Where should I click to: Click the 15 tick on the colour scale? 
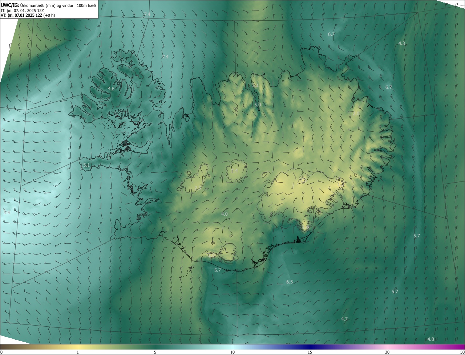coord(310,352)
